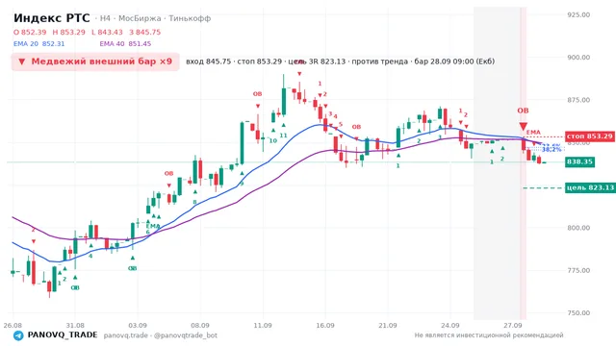Open the PANOVQ_TRADE channel name
Screen dimensions: 616x346
pyautogui.click(x=63, y=335)
